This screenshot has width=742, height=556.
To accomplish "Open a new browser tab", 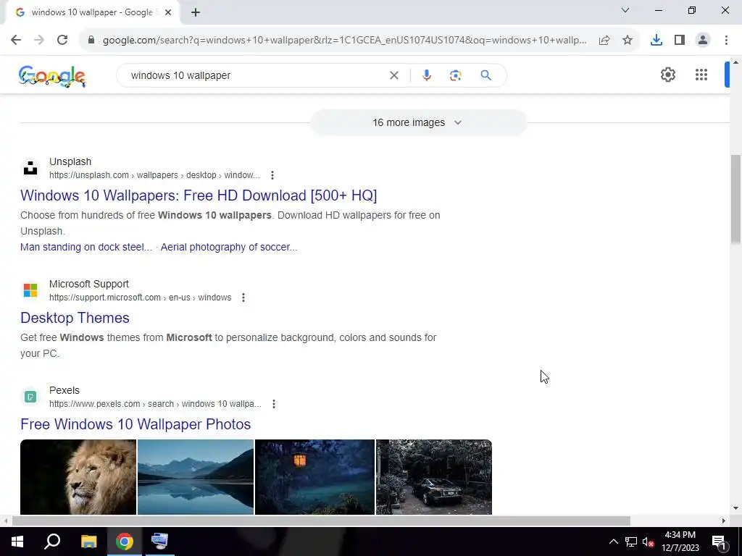I will pyautogui.click(x=196, y=12).
